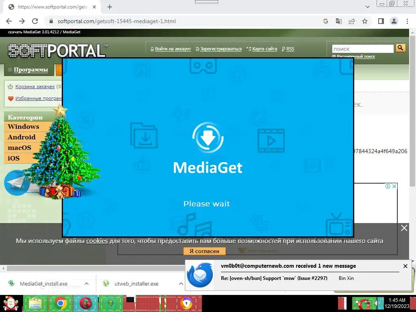
Task: Open the Chrome three-dot menu
Action: [407, 21]
